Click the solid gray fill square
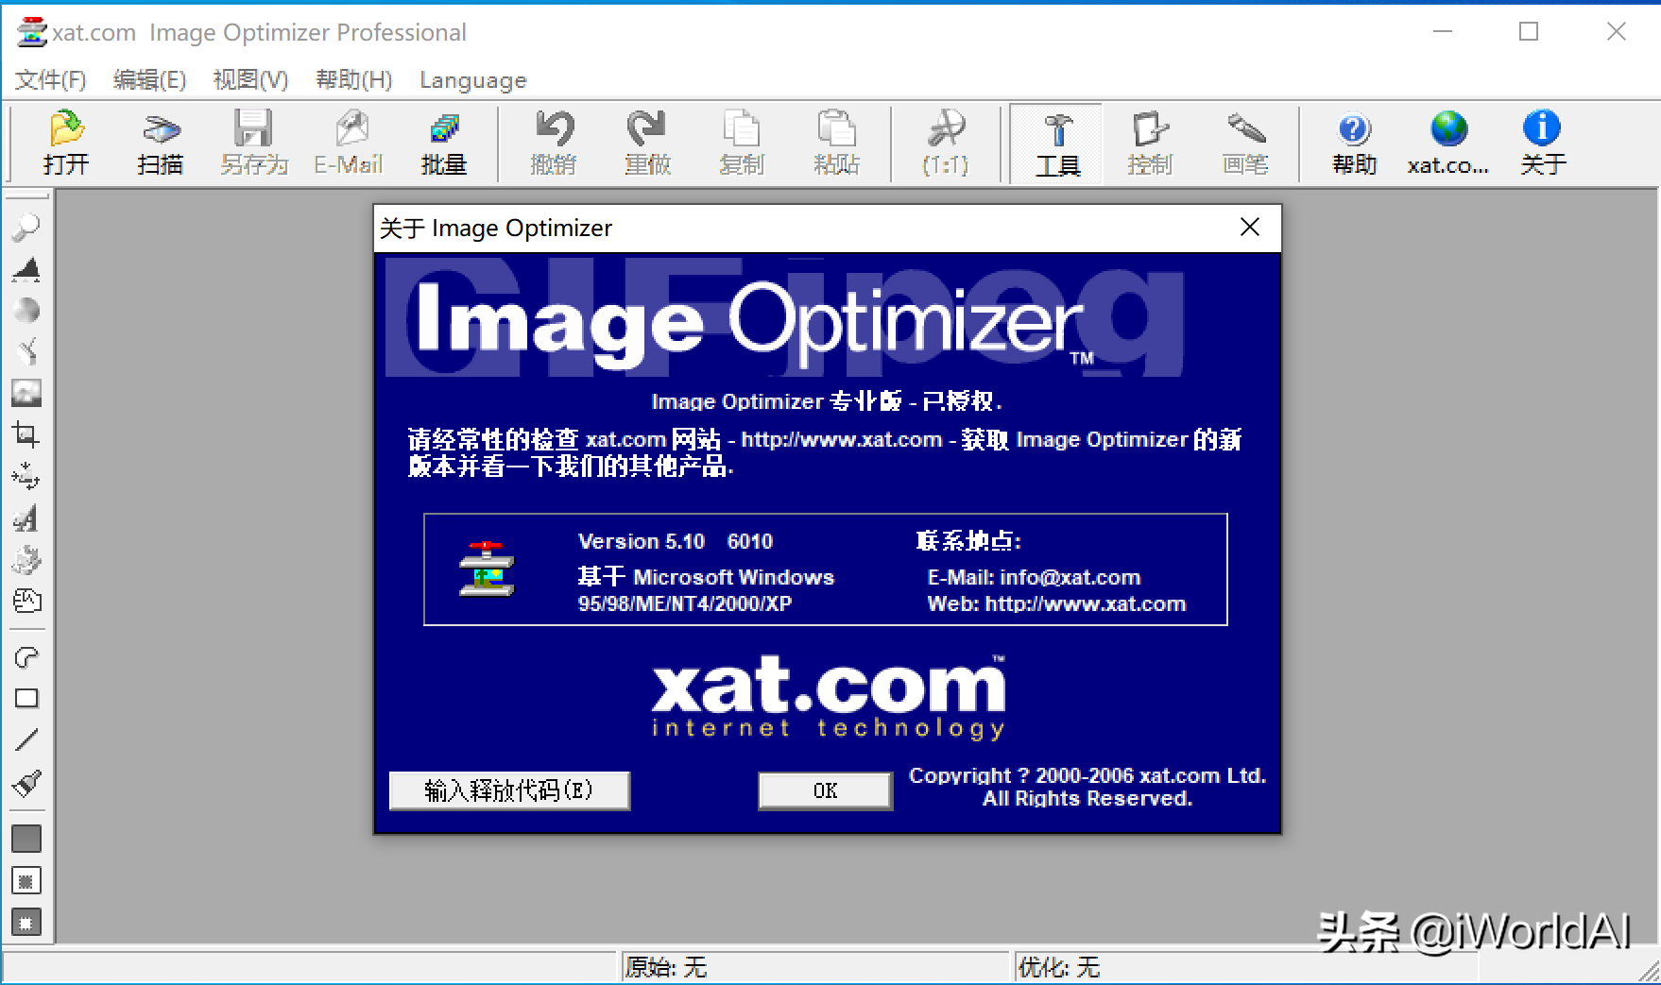This screenshot has height=985, width=1661. point(26,839)
